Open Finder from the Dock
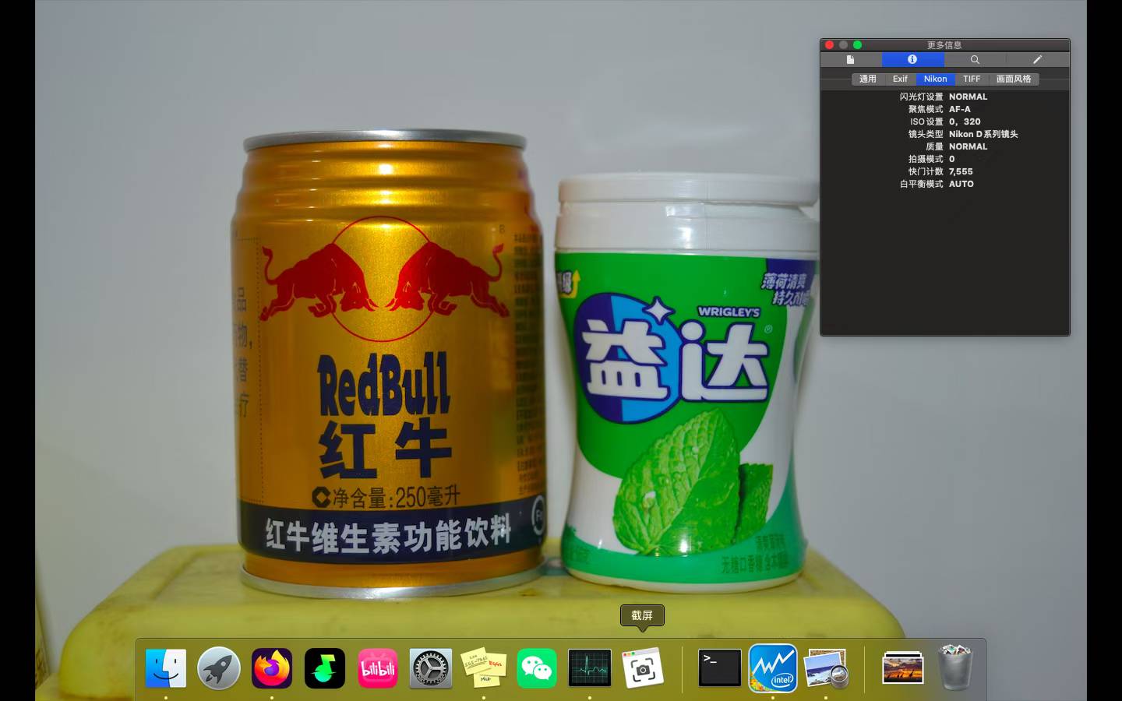 click(x=166, y=668)
